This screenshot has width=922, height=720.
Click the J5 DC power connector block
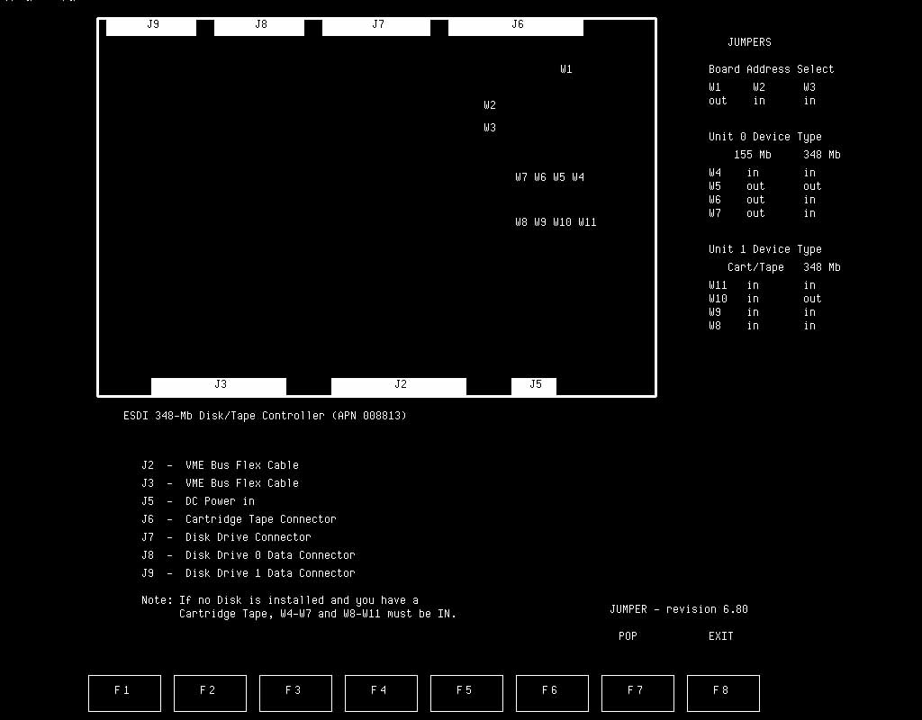click(x=534, y=386)
